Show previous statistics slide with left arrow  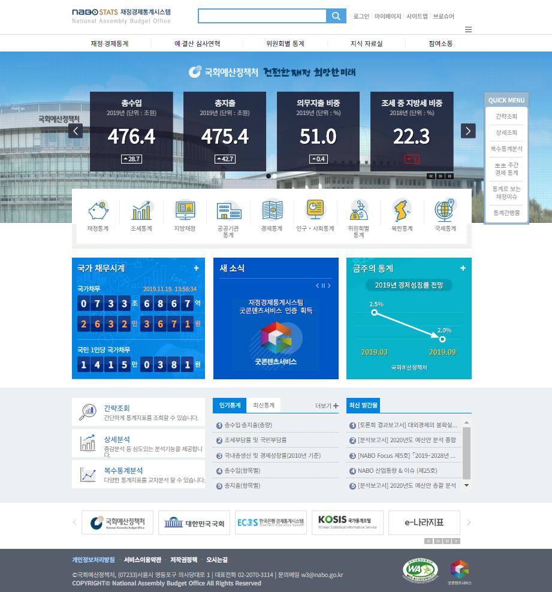(76, 131)
